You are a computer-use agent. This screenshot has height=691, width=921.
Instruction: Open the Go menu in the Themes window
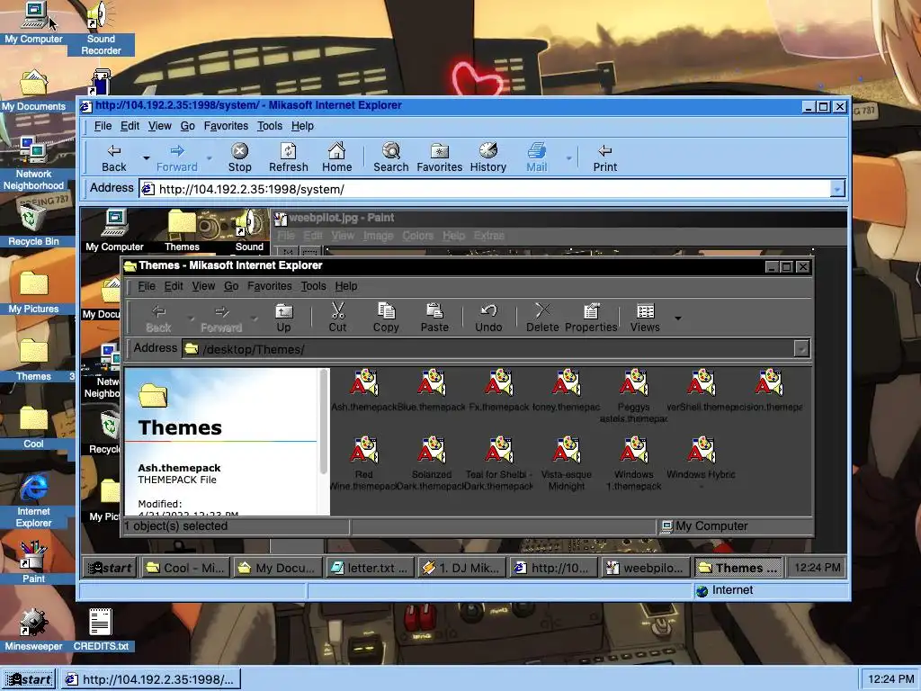click(231, 286)
